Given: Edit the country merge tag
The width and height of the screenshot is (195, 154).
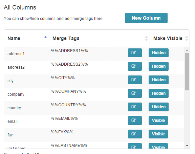Looking at the screenshot, I should tap(135, 107).
